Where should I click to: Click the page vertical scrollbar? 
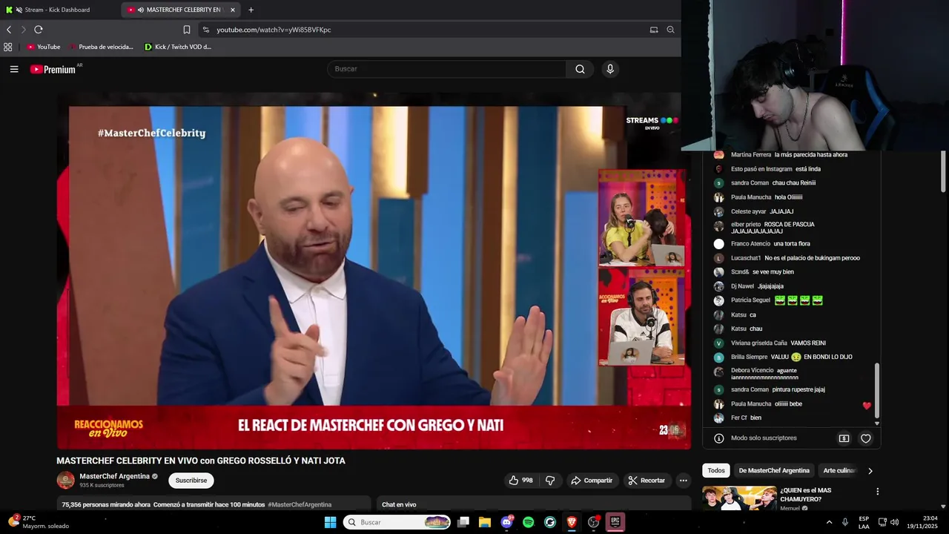click(944, 171)
